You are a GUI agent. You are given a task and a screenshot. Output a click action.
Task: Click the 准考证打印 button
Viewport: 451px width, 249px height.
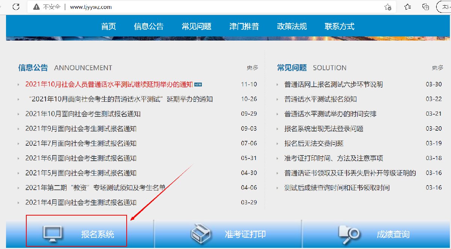[228, 234]
